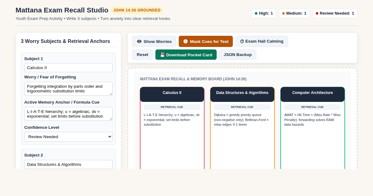Select the Subject 2 field with Data Structures & Algorithms
Screen dimensions: 373x196
tap(68, 164)
